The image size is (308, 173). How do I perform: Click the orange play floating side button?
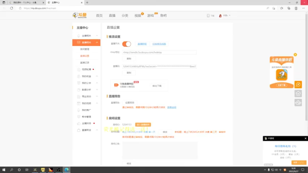click(298, 85)
